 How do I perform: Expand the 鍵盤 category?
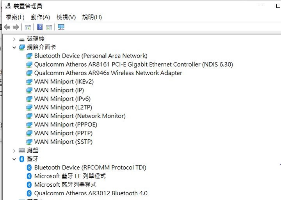(14, 151)
